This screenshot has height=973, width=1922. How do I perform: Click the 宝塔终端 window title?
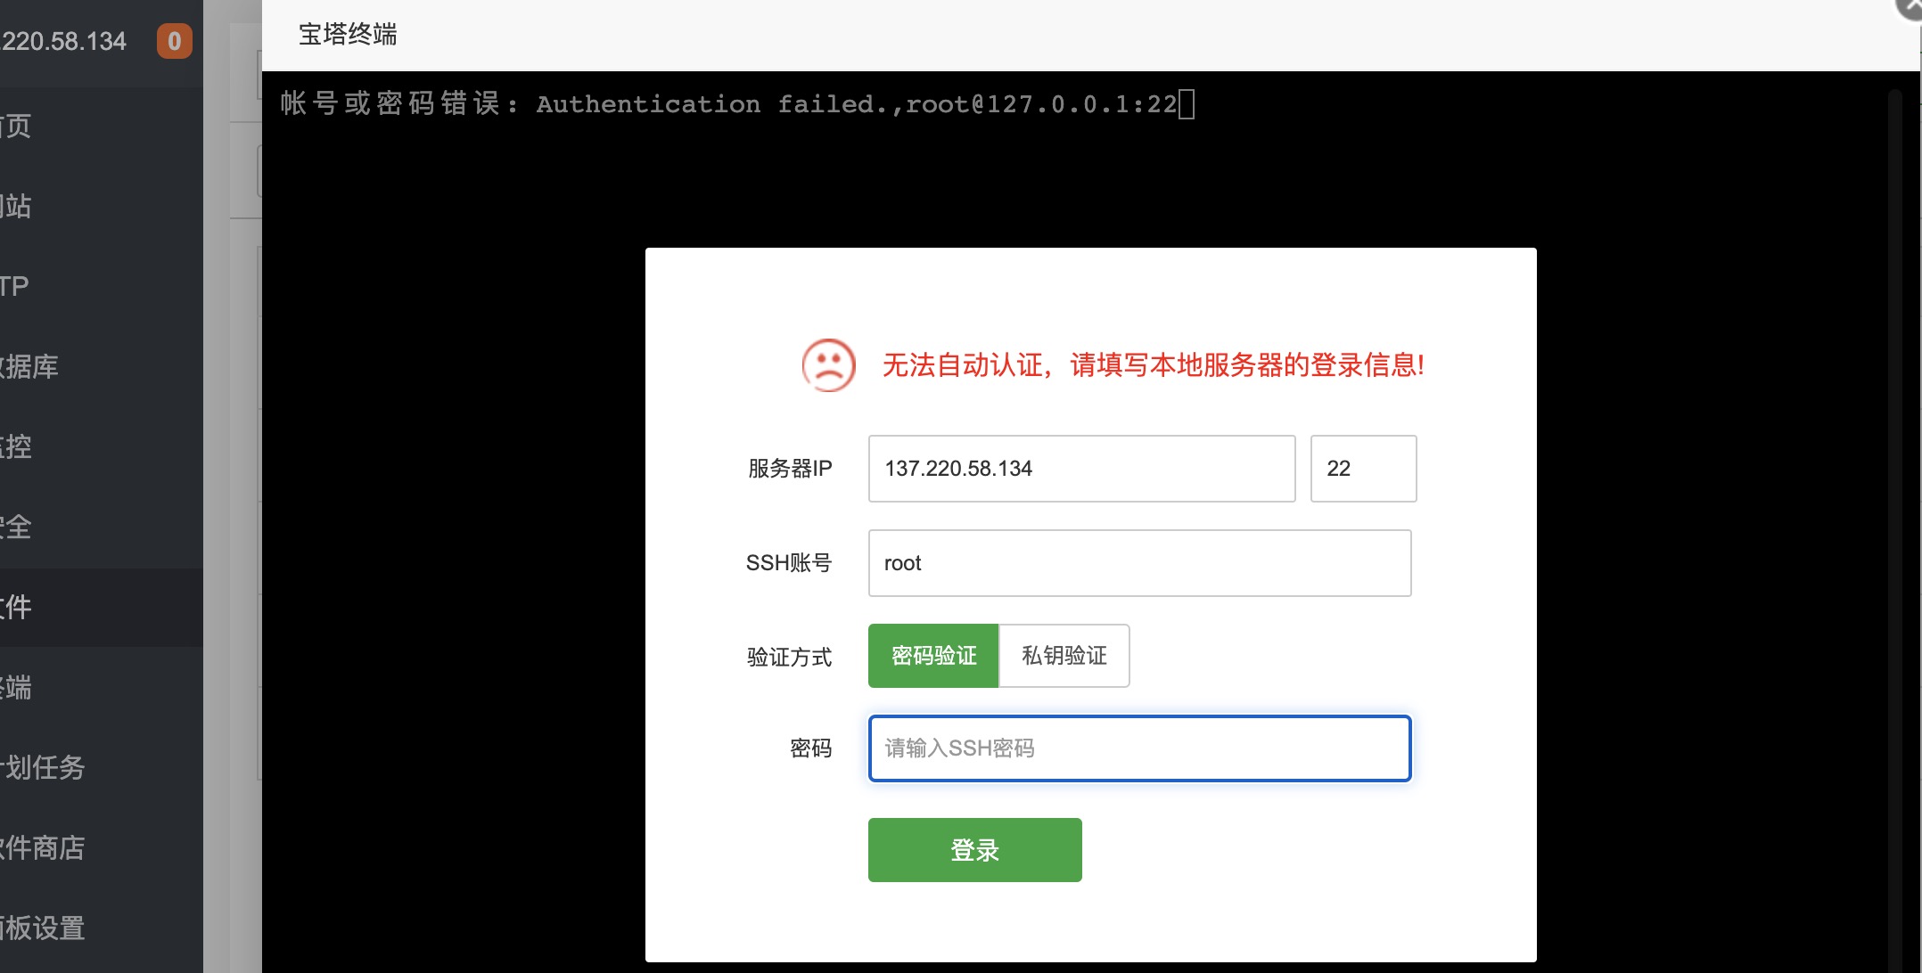[x=348, y=35]
